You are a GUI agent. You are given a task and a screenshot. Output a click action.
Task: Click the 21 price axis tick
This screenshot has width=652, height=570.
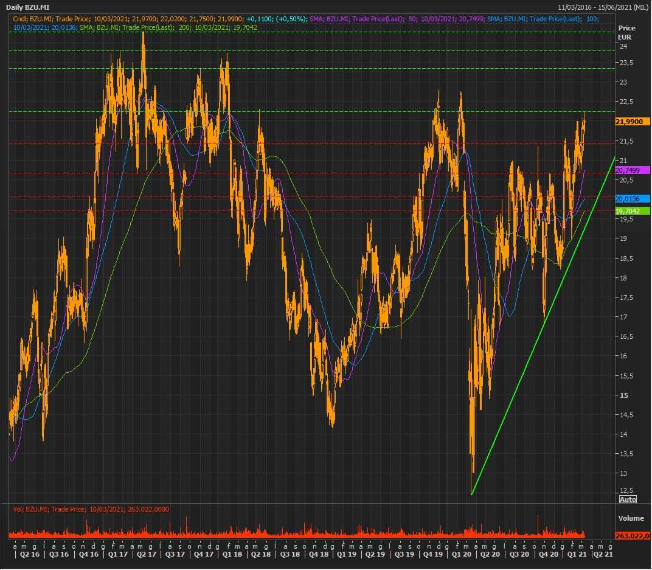point(623,161)
